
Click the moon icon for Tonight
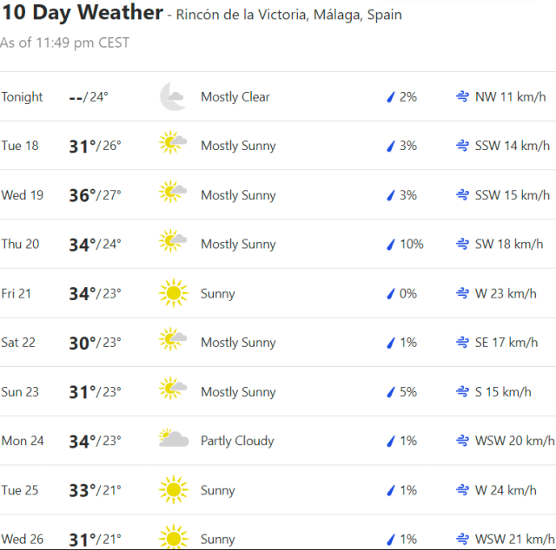click(x=173, y=97)
